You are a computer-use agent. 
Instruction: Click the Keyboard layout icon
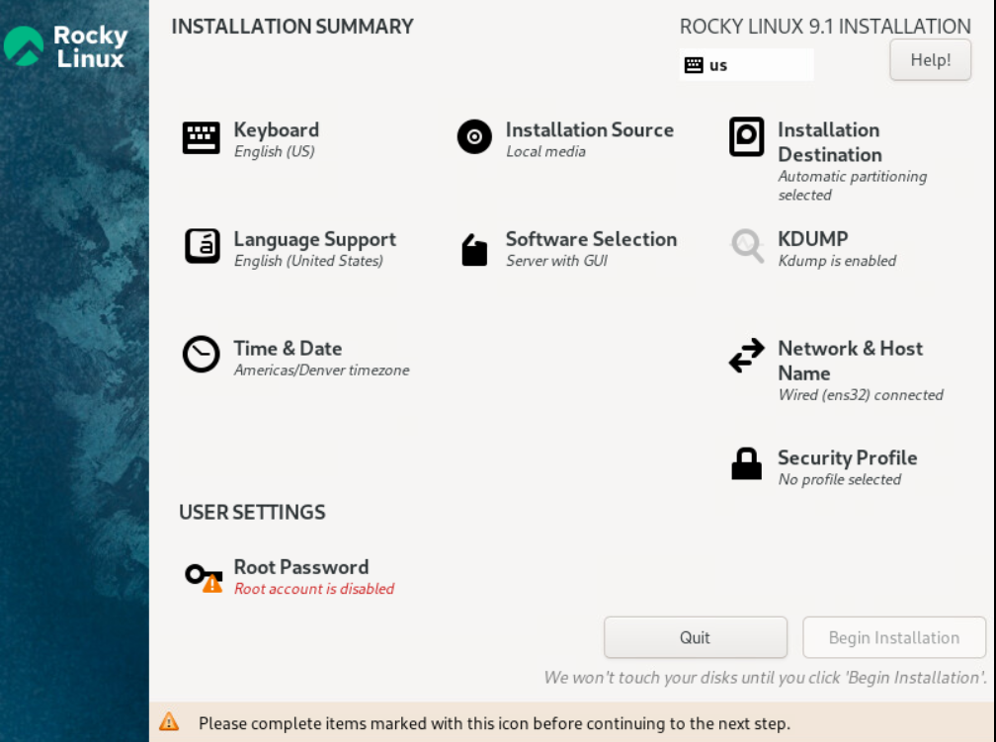pyautogui.click(x=202, y=137)
